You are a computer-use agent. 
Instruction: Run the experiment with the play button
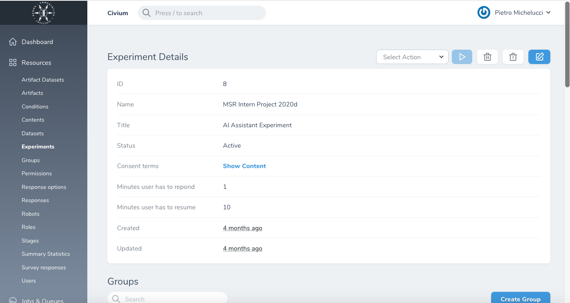coord(462,57)
